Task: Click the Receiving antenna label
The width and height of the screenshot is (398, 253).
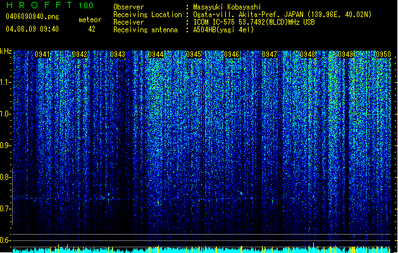Action: click(x=146, y=30)
